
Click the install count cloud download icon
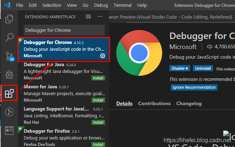(210, 47)
